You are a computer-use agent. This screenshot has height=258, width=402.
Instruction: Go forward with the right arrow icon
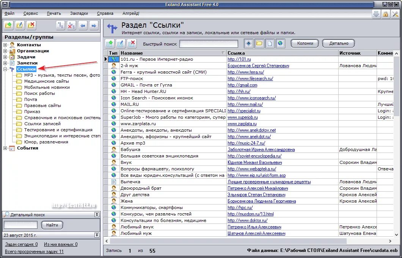click(x=94, y=25)
